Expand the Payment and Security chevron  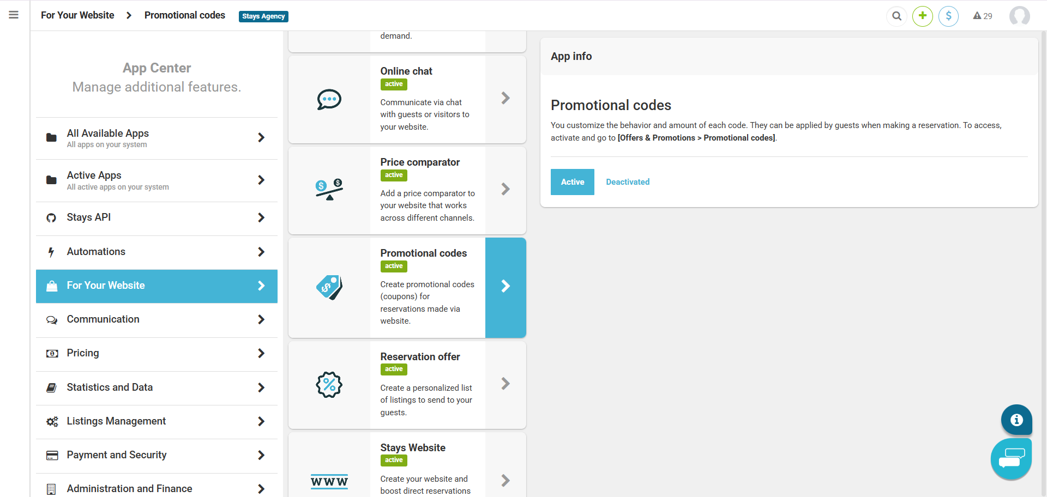pyautogui.click(x=261, y=455)
